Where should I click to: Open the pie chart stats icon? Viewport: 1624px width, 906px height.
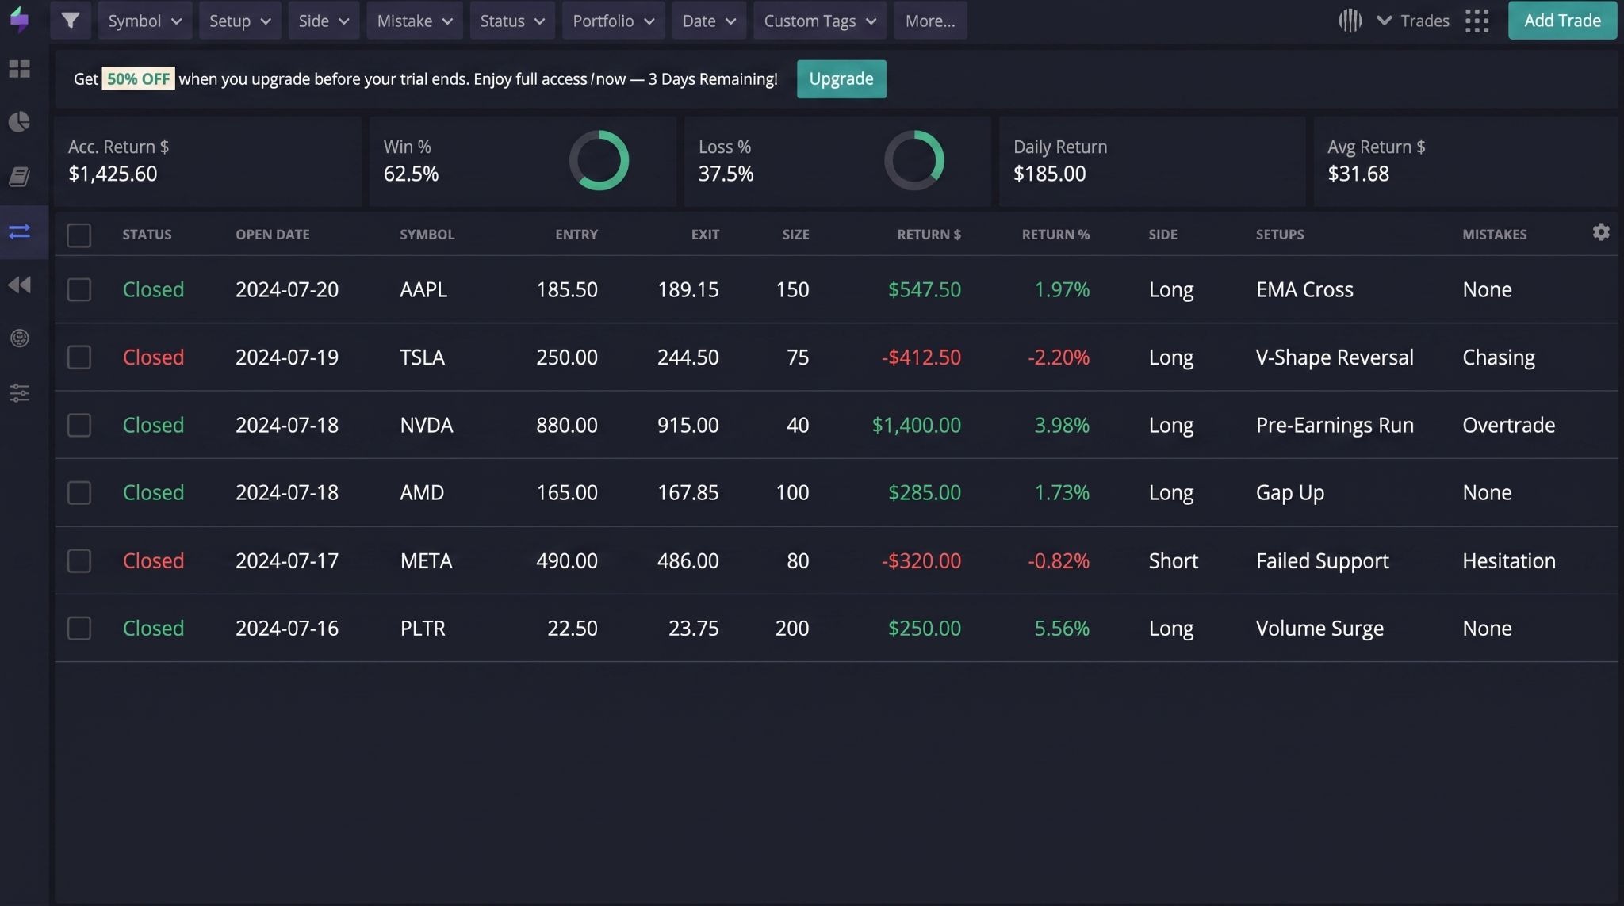click(x=20, y=121)
